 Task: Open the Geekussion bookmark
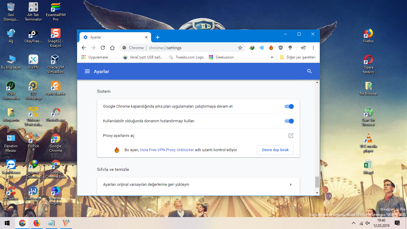(221, 57)
